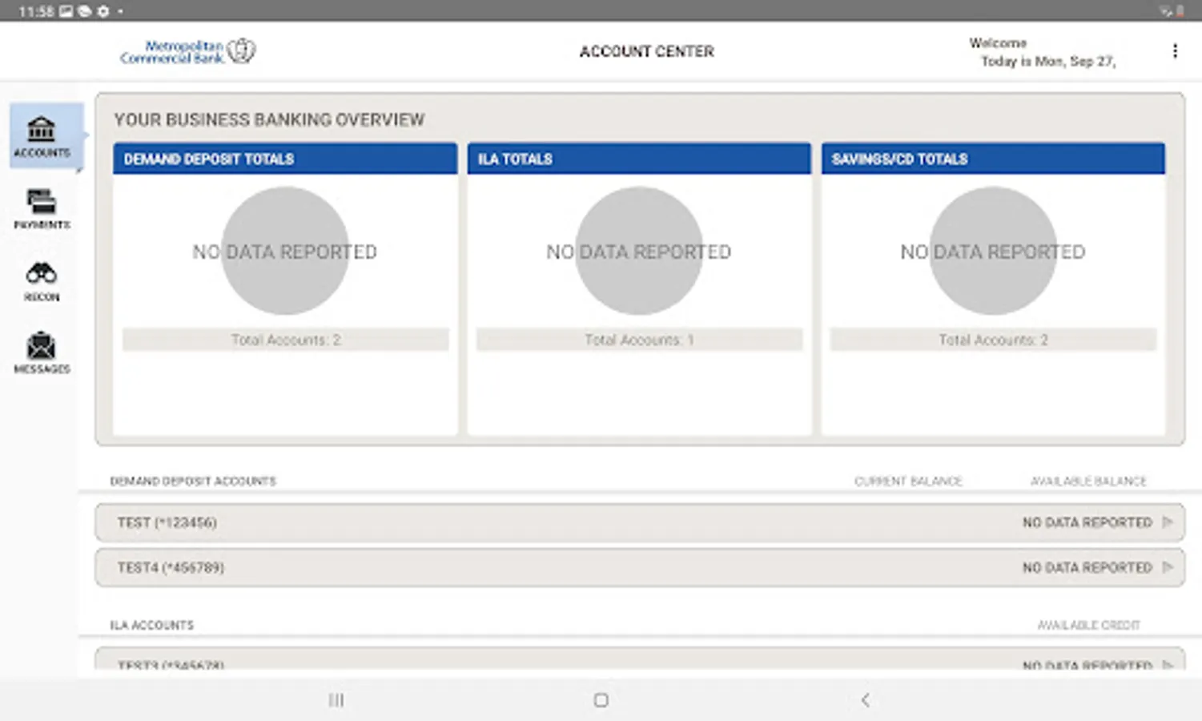Click the Your Business Banking Overview heading
Viewport: 1202px width, 721px height.
(269, 119)
